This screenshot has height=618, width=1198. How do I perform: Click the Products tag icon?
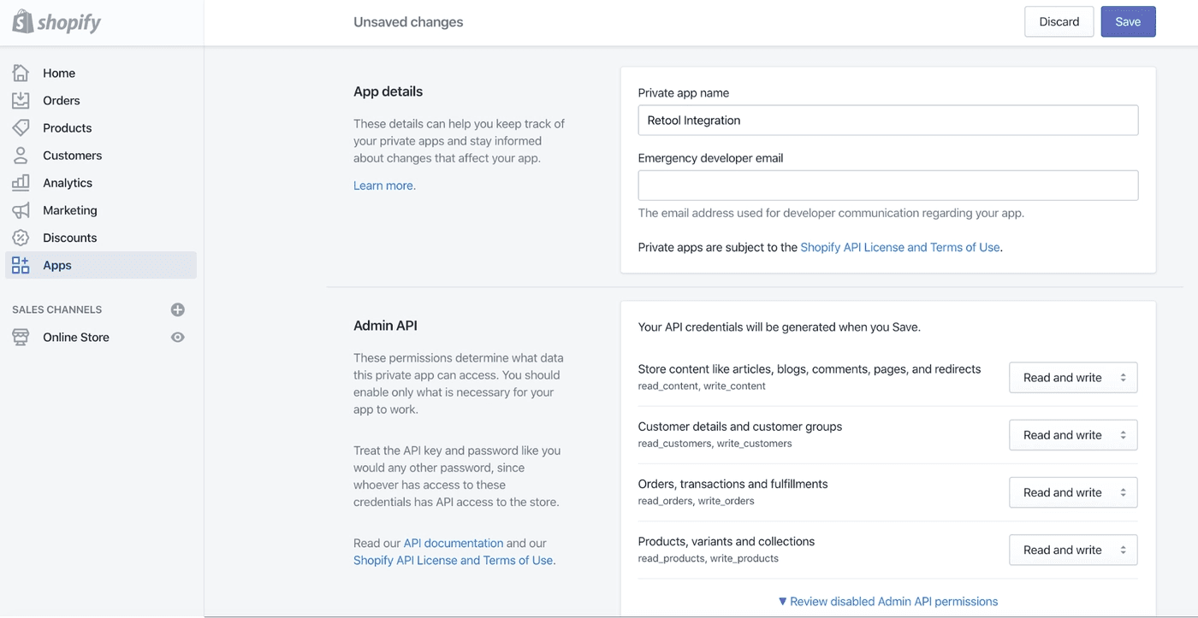(21, 127)
